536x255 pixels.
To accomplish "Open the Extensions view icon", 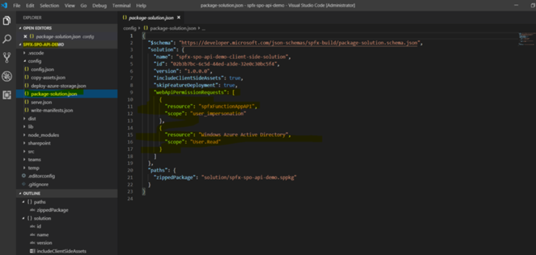I will pyautogui.click(x=7, y=95).
